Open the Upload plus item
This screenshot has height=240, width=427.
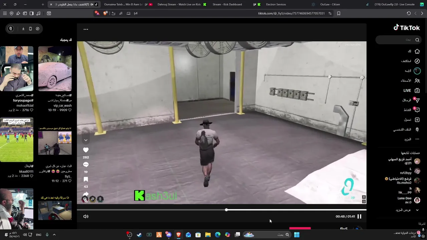[412, 120]
